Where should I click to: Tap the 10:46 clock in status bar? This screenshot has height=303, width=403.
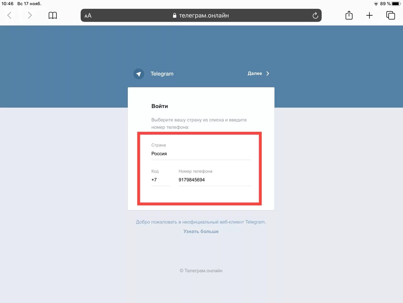pos(8,4)
